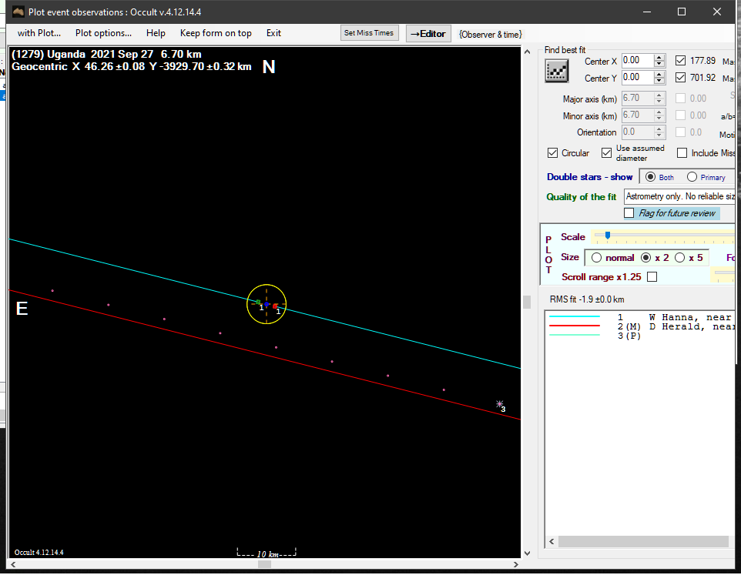Decrease Center X with down arrow
This screenshot has height=575, width=741.
coord(659,64)
